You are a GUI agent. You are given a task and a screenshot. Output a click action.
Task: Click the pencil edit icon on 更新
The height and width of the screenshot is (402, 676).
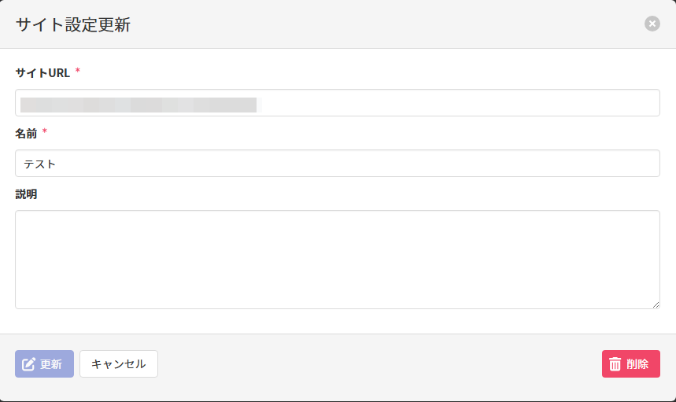[29, 364]
